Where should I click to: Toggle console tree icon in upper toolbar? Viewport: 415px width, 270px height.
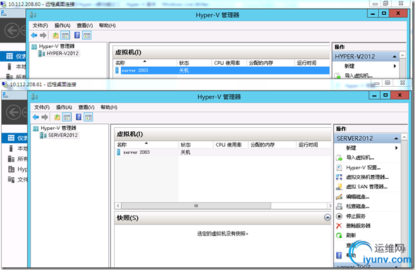(65, 35)
